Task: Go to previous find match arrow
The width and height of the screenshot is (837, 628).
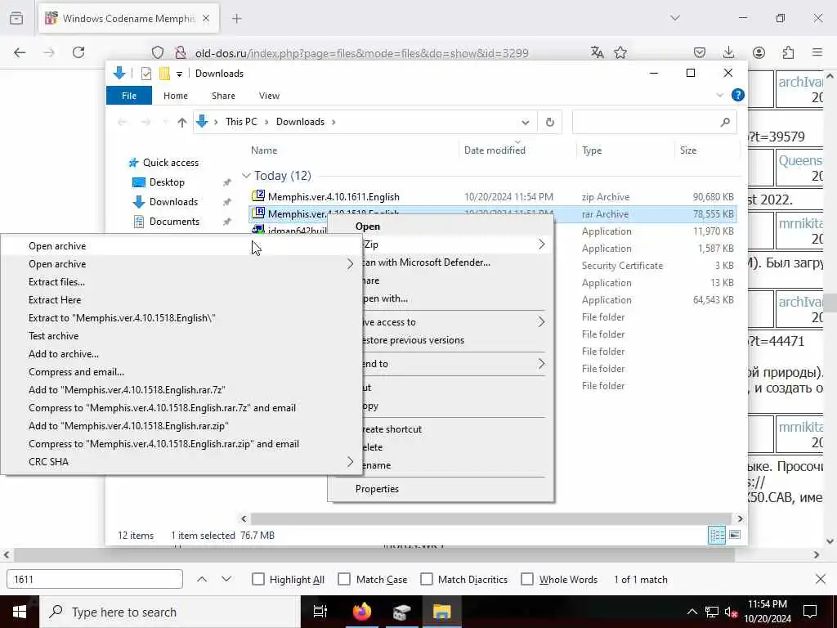Action: click(202, 579)
